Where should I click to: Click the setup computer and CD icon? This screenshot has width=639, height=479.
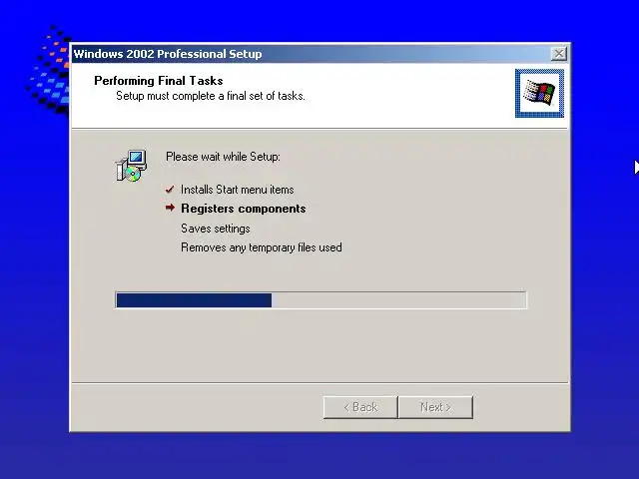tap(131, 166)
